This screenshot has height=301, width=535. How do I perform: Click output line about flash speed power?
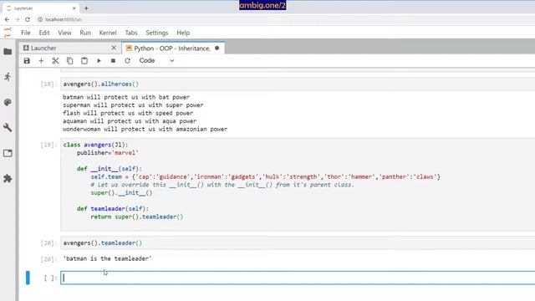128,113
